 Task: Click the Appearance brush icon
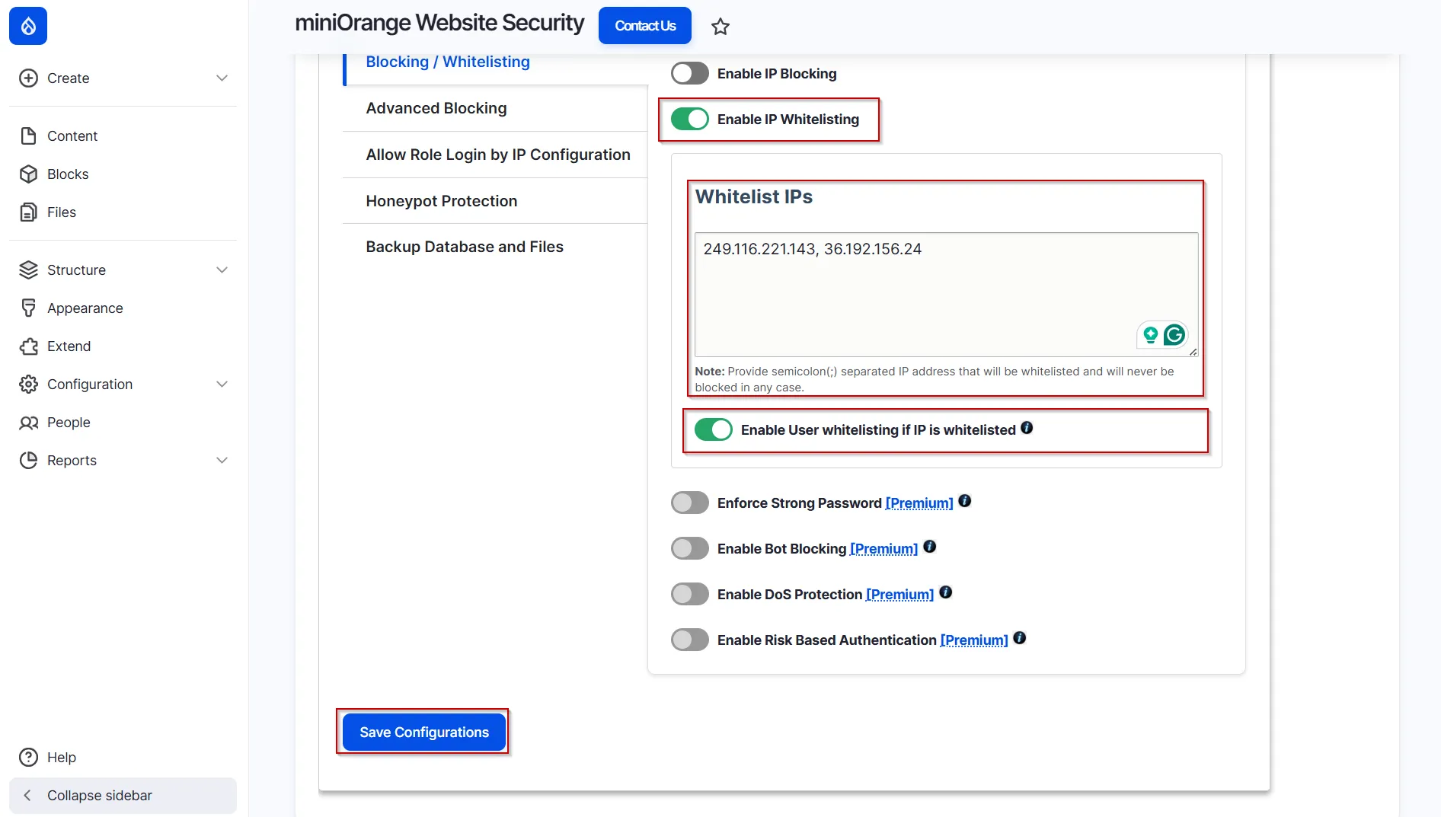pyautogui.click(x=28, y=308)
